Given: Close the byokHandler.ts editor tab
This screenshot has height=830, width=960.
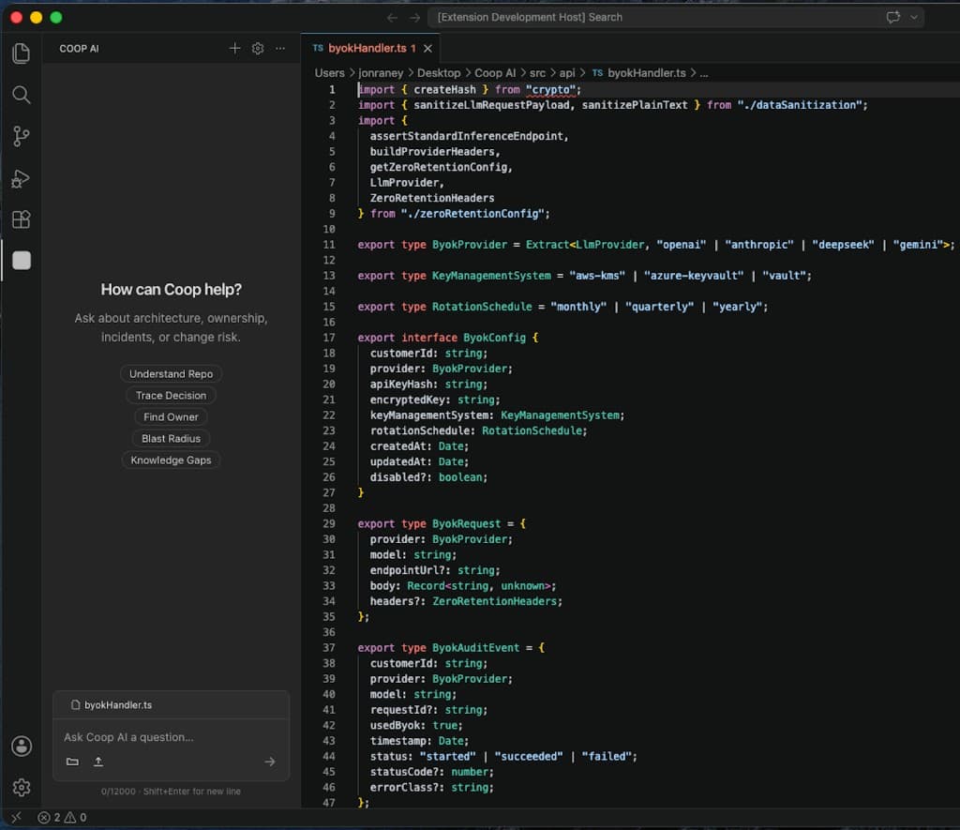Looking at the screenshot, I should tap(427, 49).
